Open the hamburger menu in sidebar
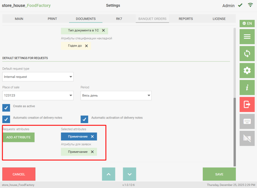The height and width of the screenshot is (188, 257). 247,37
